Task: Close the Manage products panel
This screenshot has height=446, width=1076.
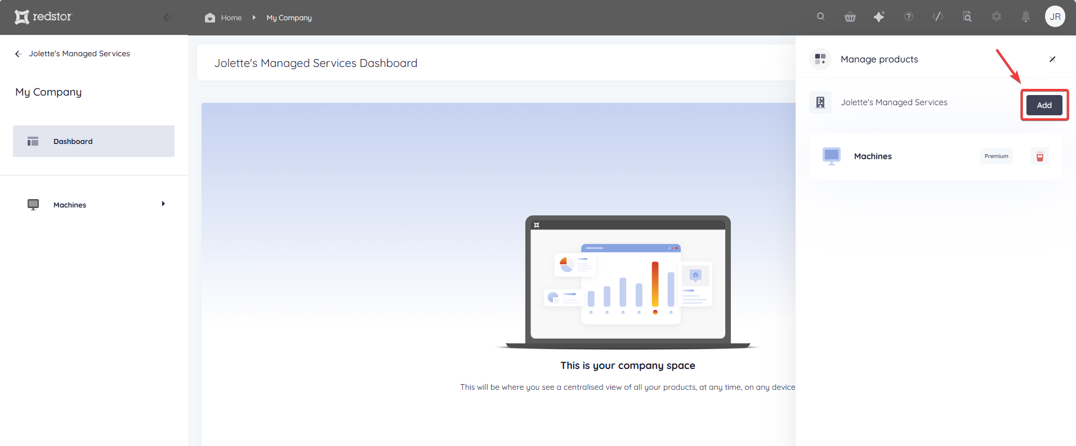Action: click(1052, 59)
